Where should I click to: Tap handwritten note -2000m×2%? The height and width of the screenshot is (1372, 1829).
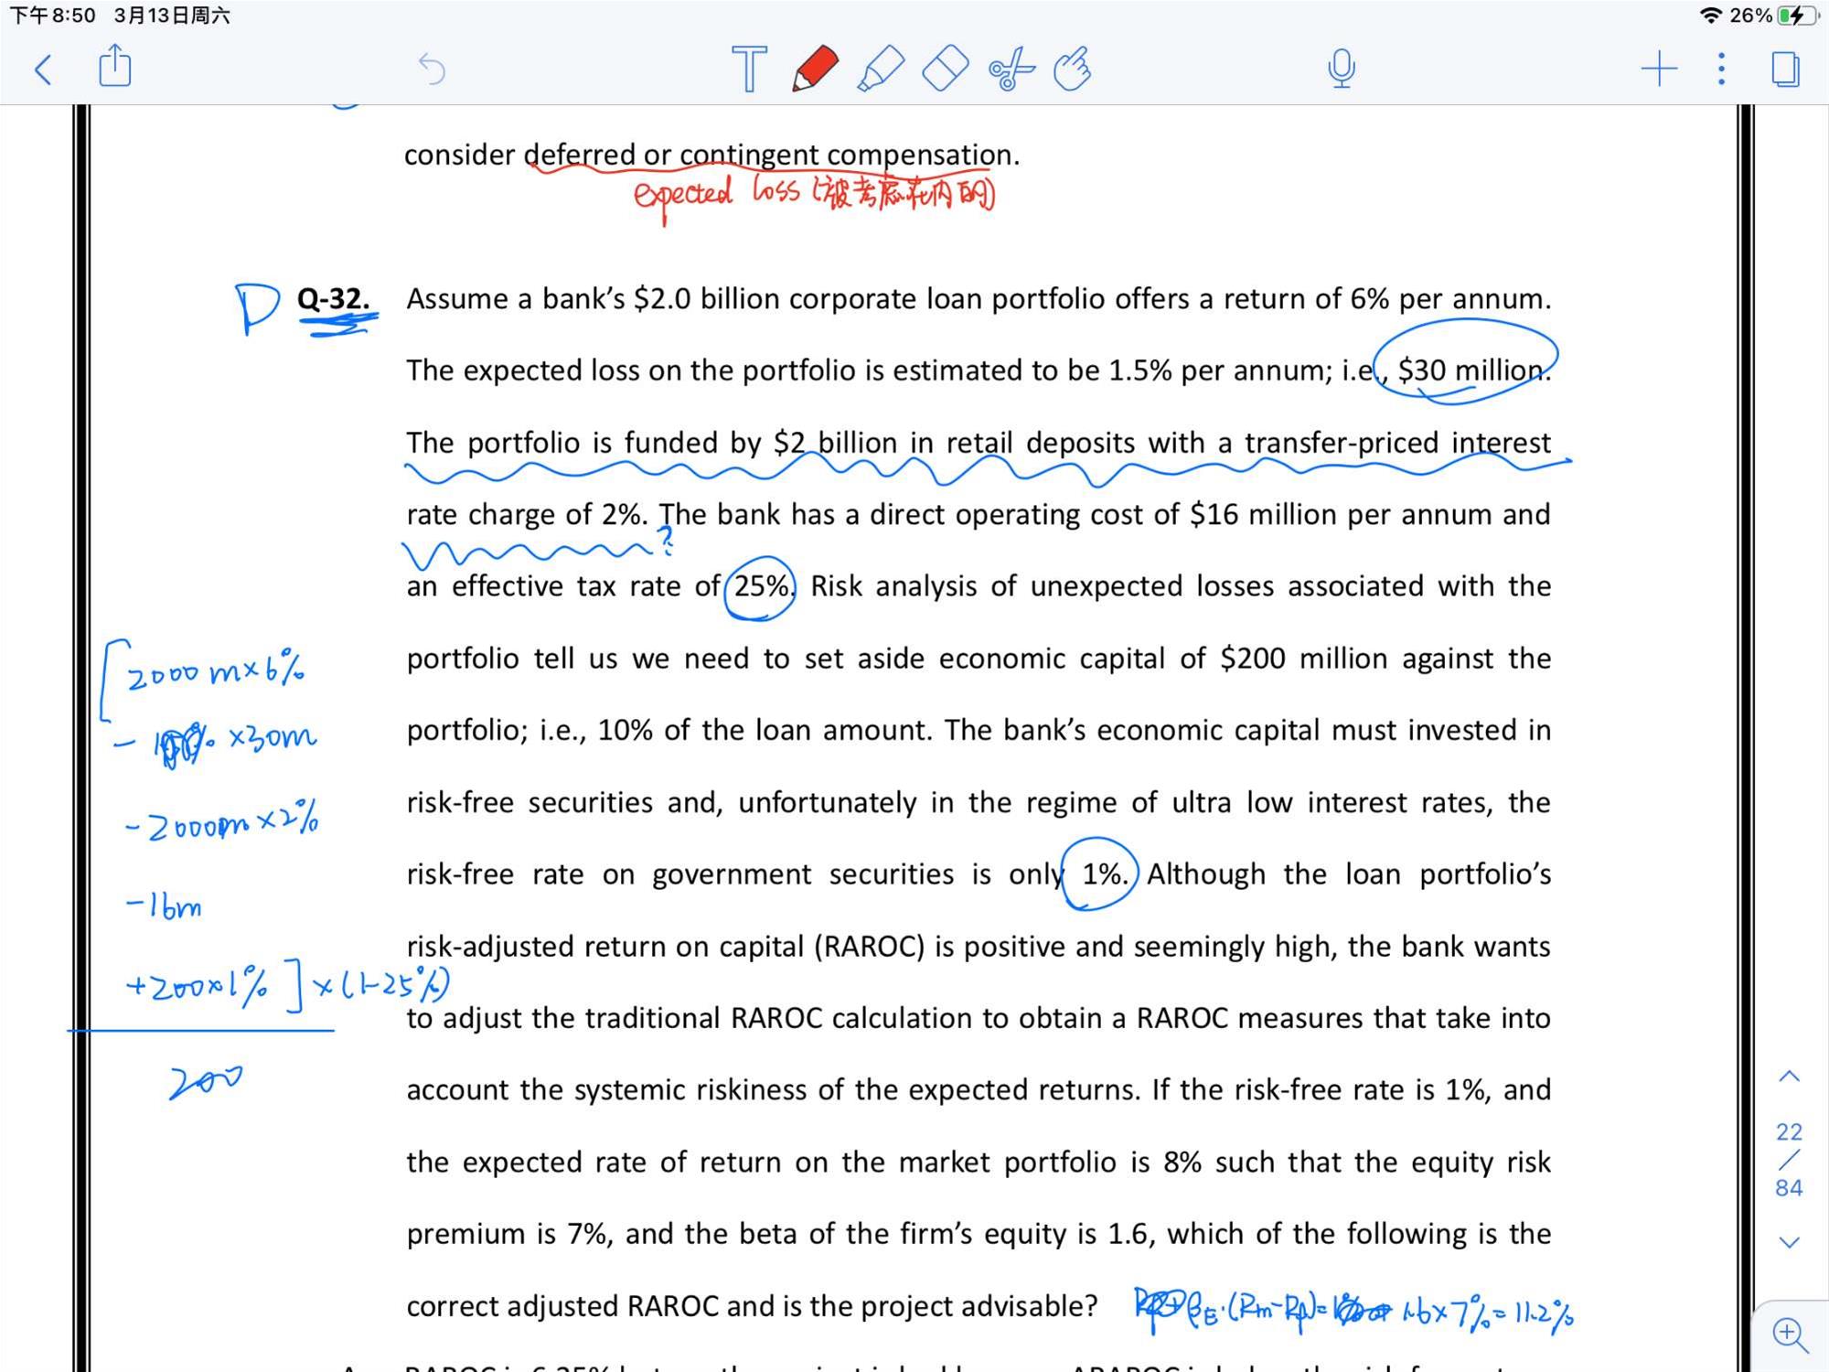[x=222, y=820]
